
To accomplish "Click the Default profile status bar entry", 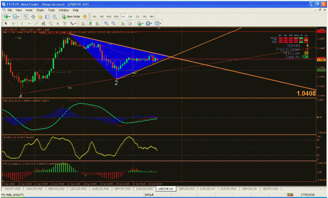I will click(x=149, y=195).
